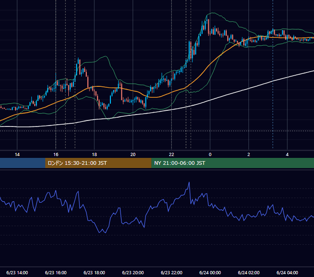Click the 6/24 02:00 date label
The image size is (314, 277).
[249, 272]
